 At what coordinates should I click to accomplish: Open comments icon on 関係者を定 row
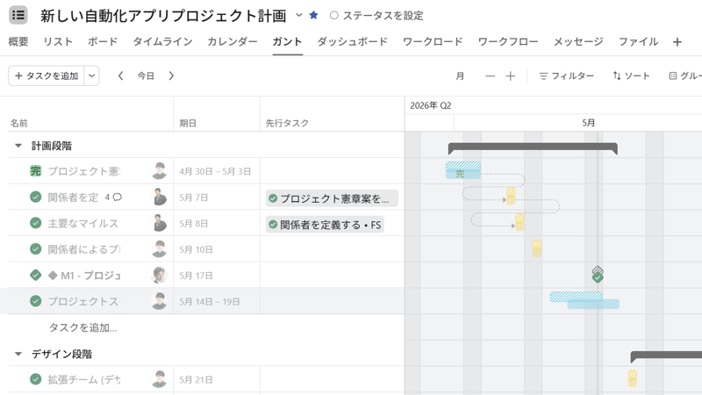(118, 197)
